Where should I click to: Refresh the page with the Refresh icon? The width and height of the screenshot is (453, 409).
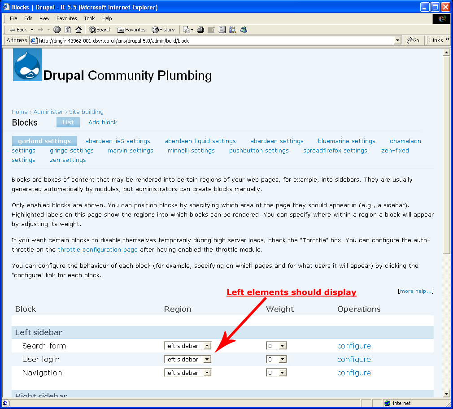pos(67,30)
